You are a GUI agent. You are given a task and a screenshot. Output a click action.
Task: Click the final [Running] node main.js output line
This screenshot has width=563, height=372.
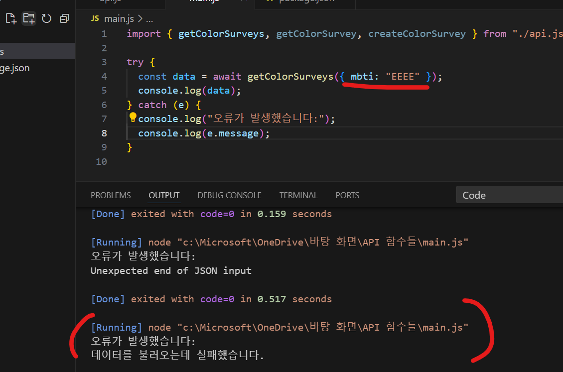(x=280, y=327)
